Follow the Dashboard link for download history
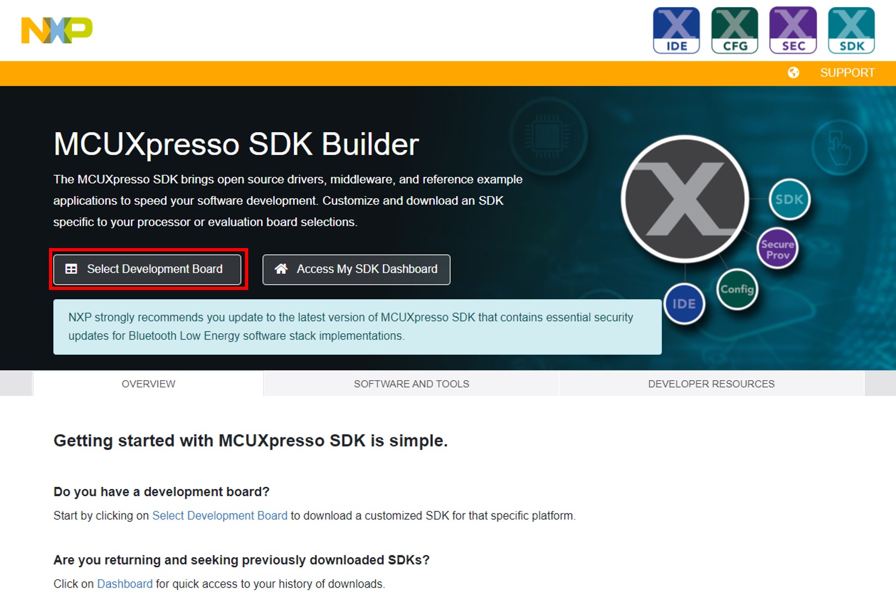Screen dimensions: 896x612 [x=124, y=584]
